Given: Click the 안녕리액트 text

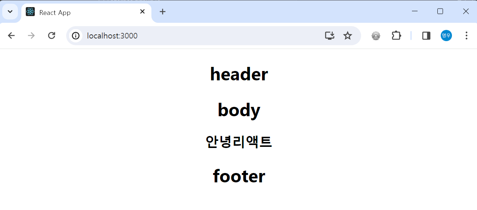Looking at the screenshot, I should [238, 142].
